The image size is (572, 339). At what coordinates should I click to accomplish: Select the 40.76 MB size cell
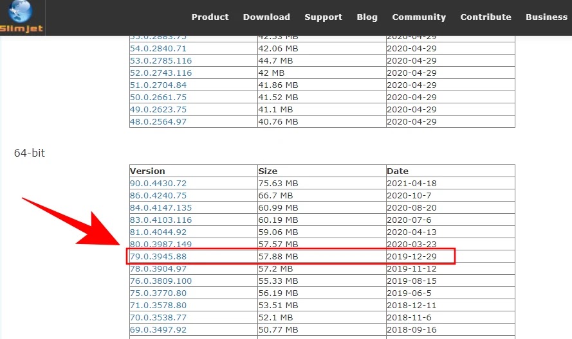point(322,121)
